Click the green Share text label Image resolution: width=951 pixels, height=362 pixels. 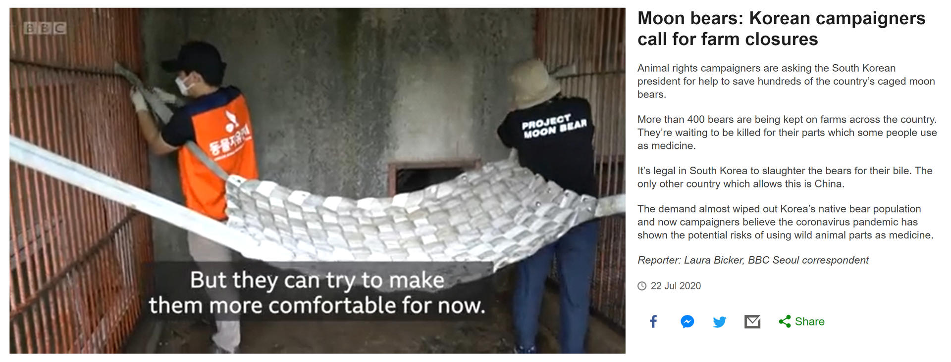[809, 321]
